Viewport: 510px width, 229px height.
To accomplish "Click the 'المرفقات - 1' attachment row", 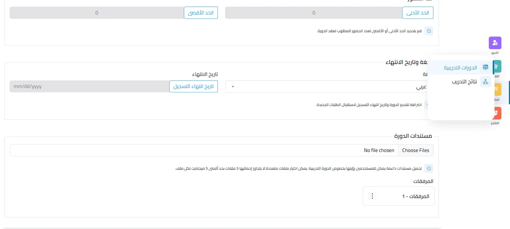I will pos(399,196).
